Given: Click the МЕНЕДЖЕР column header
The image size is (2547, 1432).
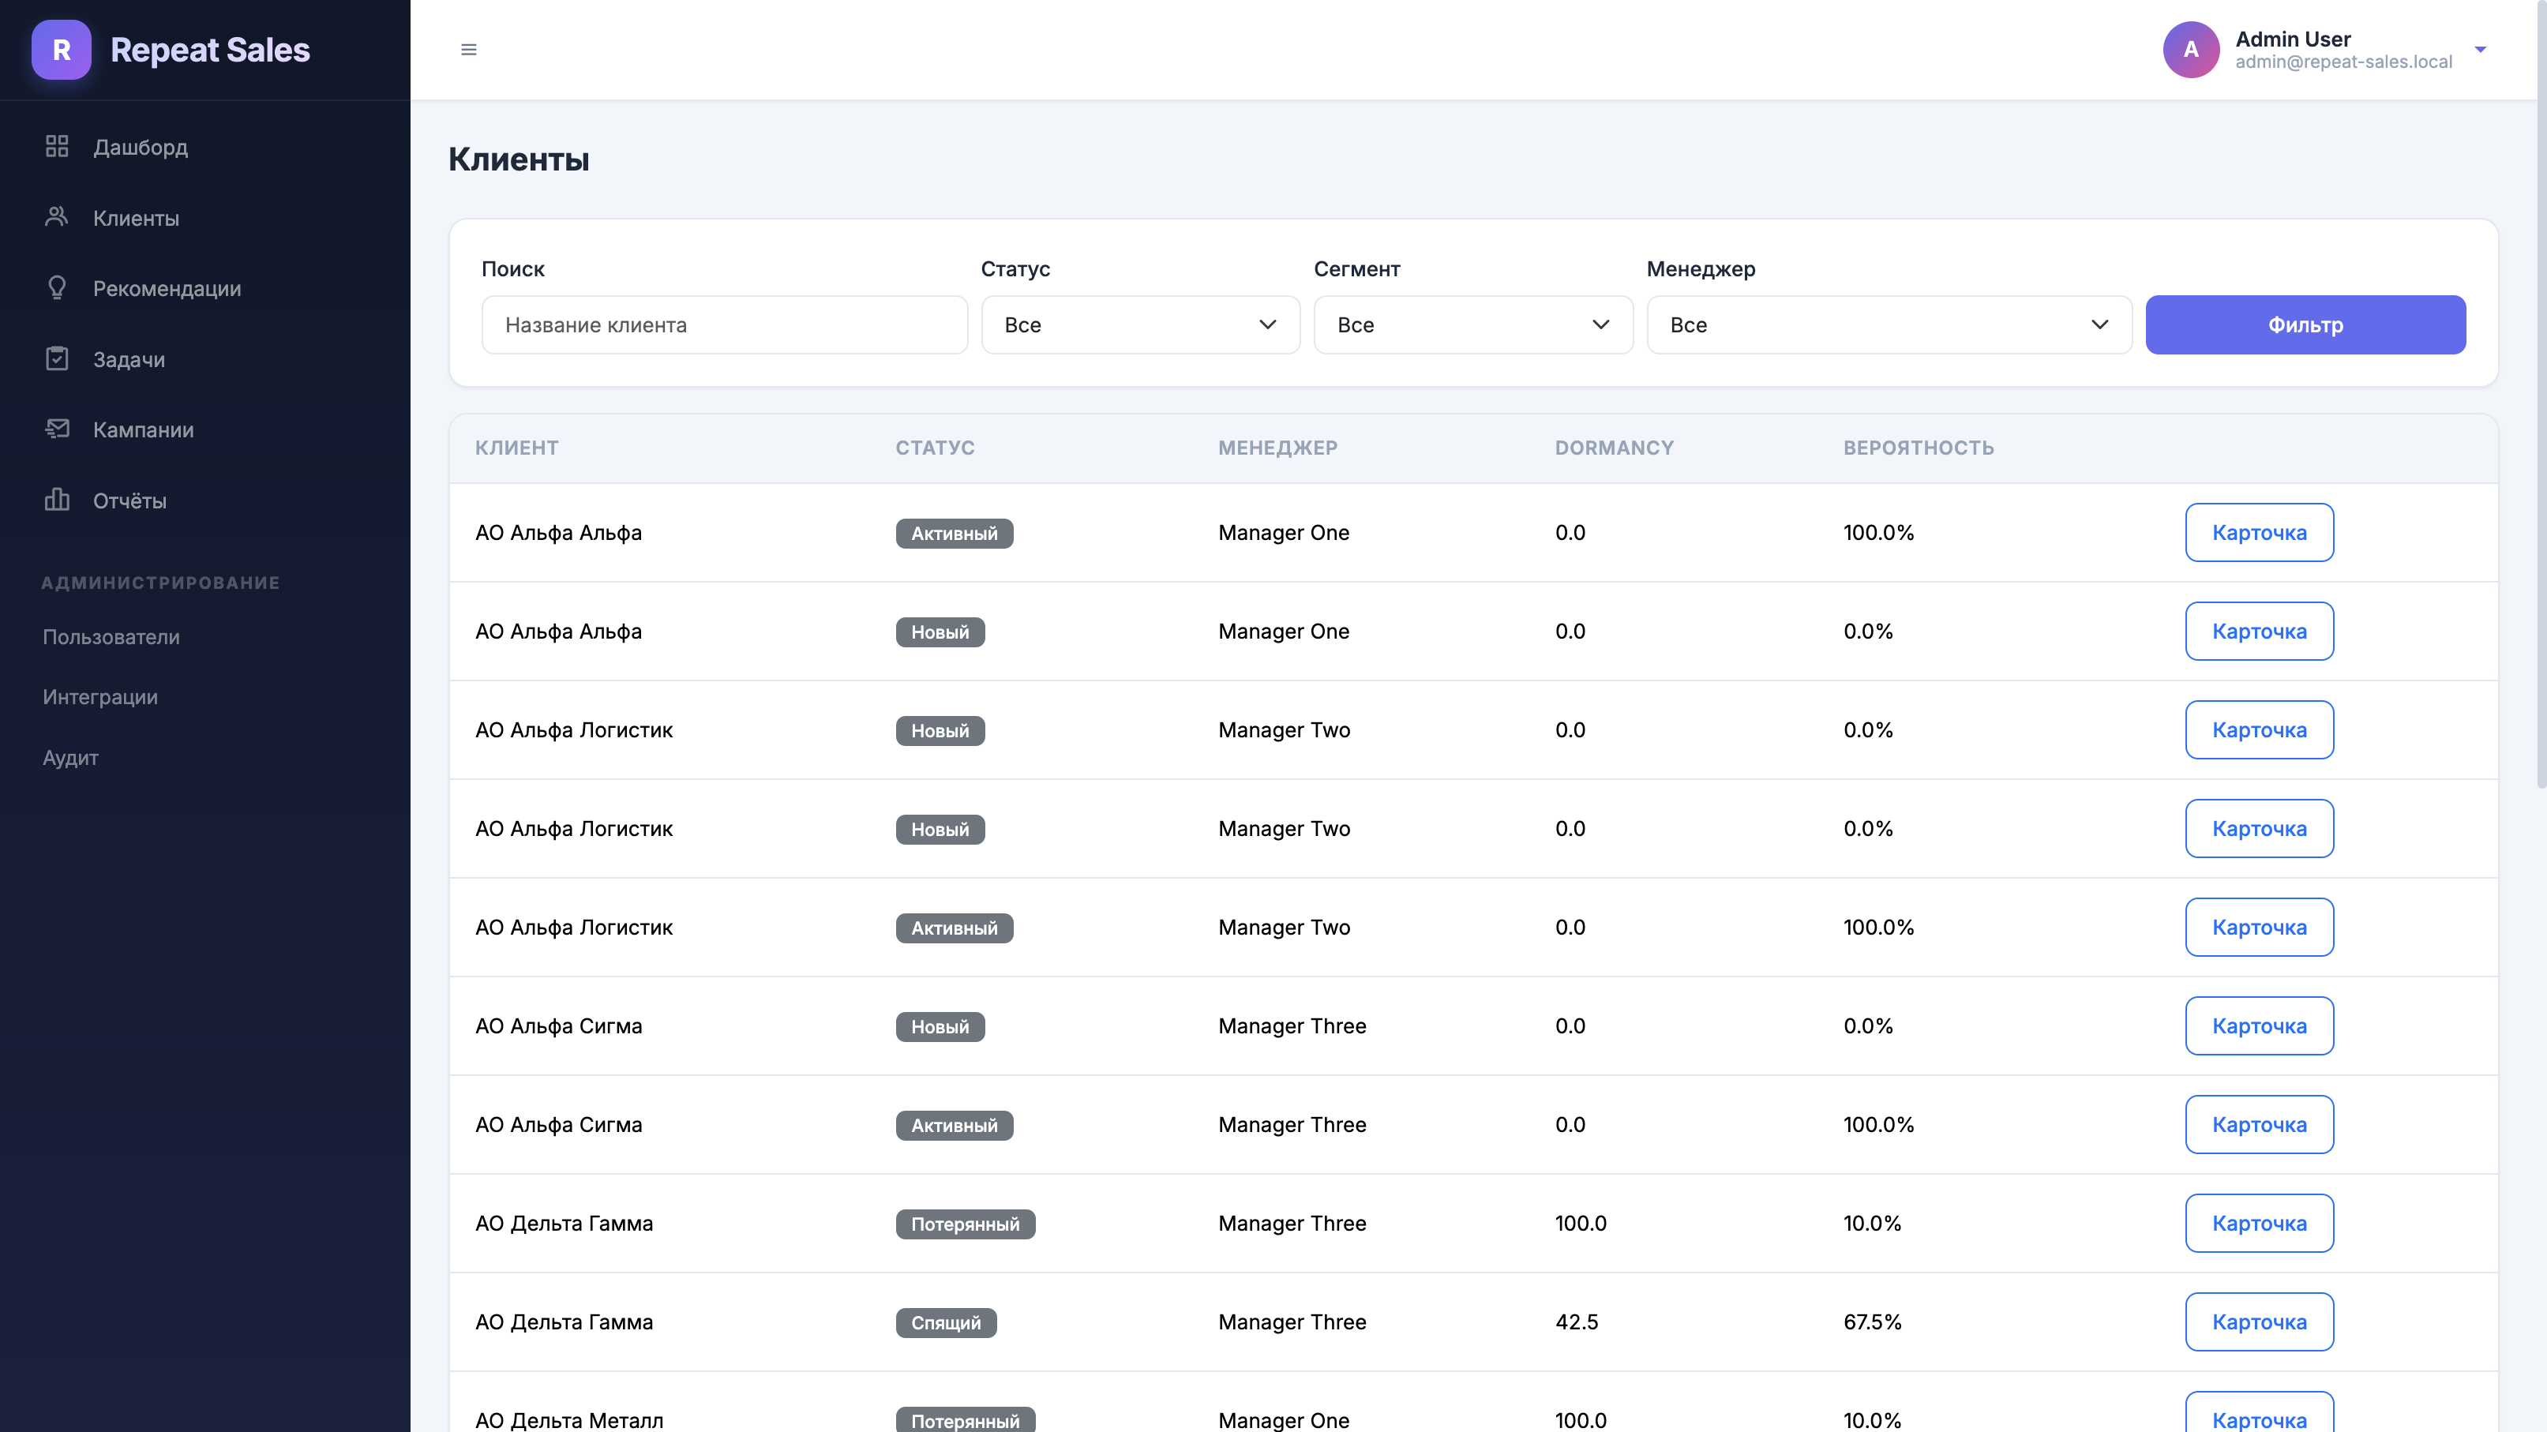Looking at the screenshot, I should tap(1277, 448).
